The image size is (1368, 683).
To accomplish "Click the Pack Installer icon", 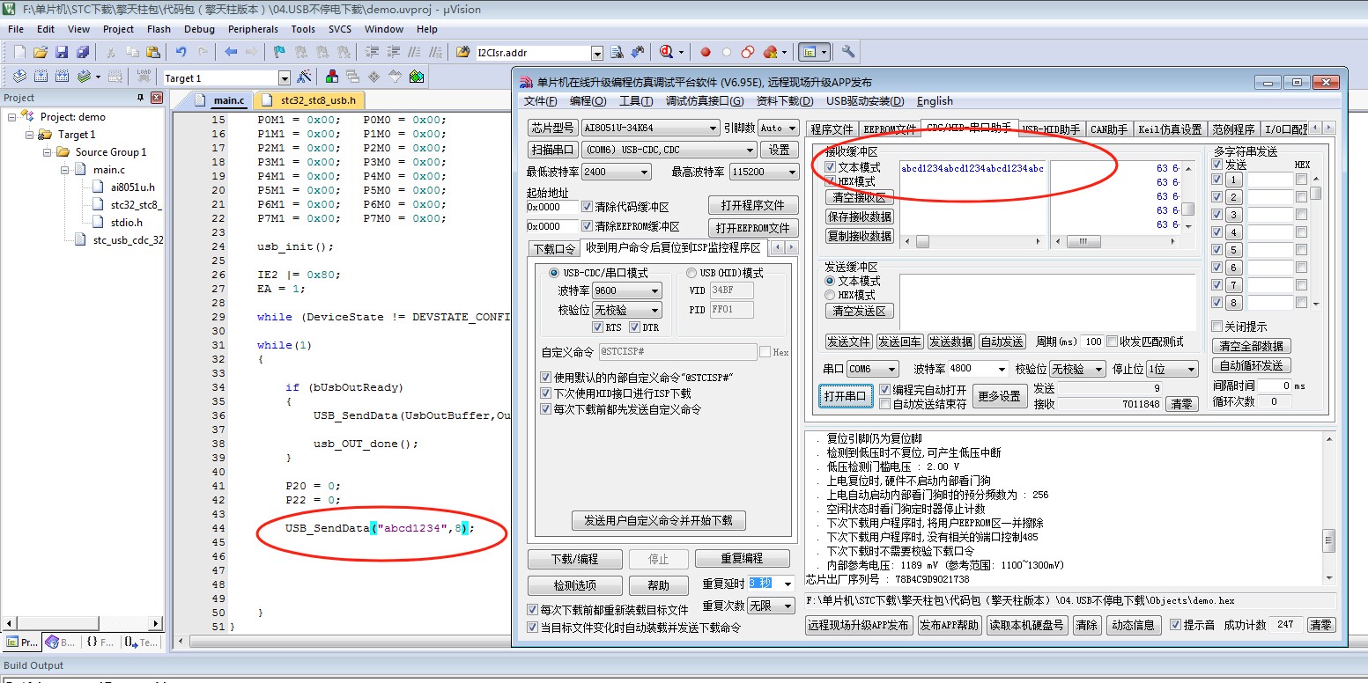I will 417,77.
